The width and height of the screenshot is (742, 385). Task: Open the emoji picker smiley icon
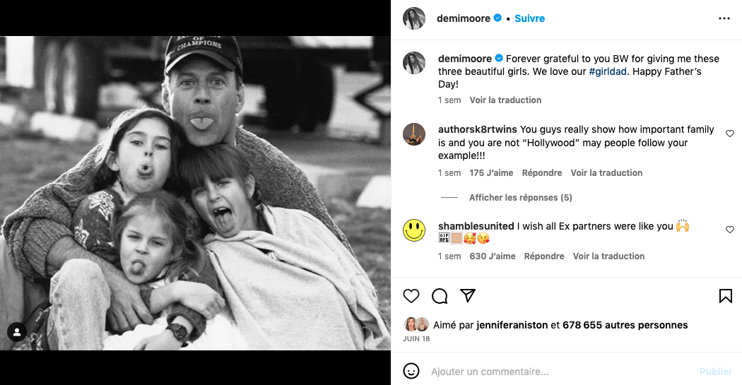411,371
